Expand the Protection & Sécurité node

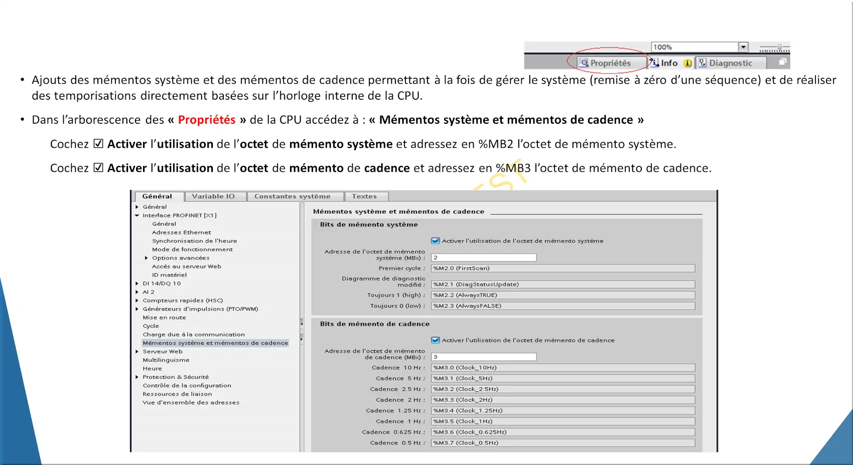pyautogui.click(x=137, y=377)
